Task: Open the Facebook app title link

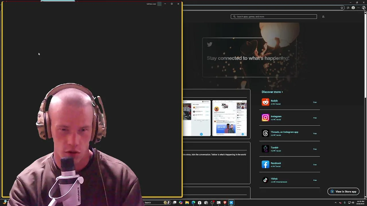Action: [276, 163]
